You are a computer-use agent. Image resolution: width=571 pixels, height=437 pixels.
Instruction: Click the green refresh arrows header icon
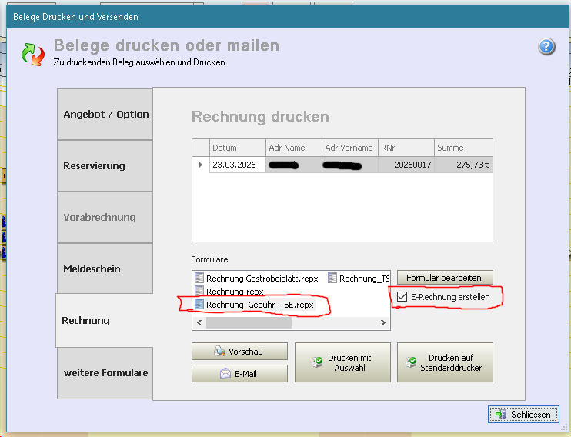[32, 54]
